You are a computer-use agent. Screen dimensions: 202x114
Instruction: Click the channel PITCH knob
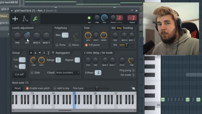[x=113, y=18]
